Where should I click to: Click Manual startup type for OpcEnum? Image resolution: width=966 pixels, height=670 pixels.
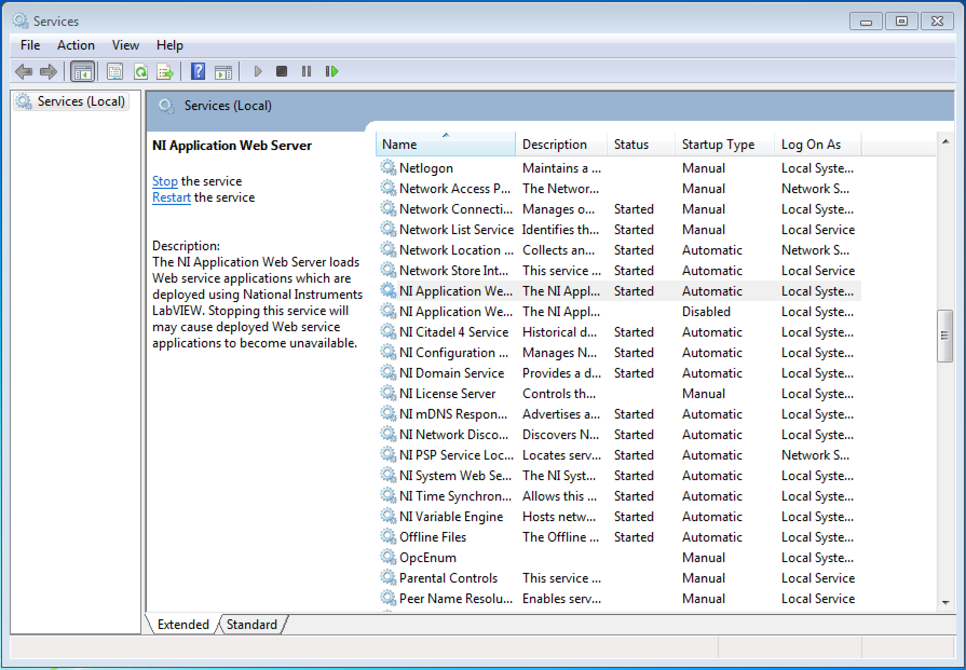[703, 557]
